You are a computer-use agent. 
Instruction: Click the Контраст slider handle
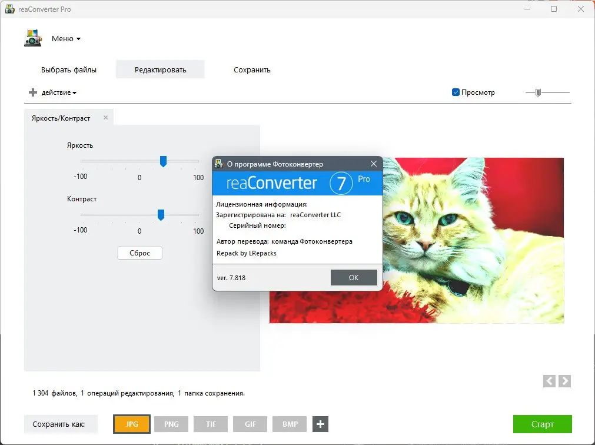pos(161,215)
